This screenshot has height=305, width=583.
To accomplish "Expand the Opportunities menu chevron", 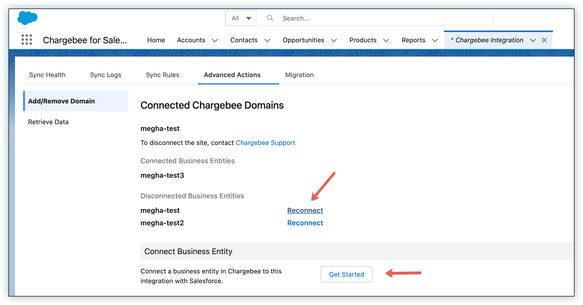I will point(334,40).
